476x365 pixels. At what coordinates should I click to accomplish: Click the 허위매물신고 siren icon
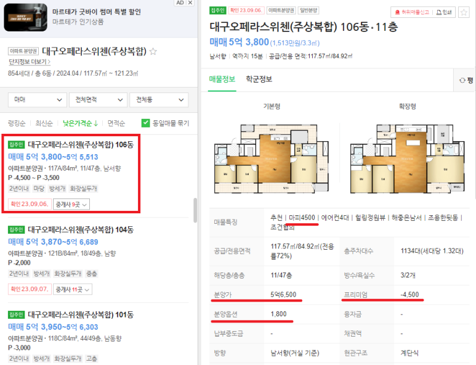pyautogui.click(x=397, y=12)
